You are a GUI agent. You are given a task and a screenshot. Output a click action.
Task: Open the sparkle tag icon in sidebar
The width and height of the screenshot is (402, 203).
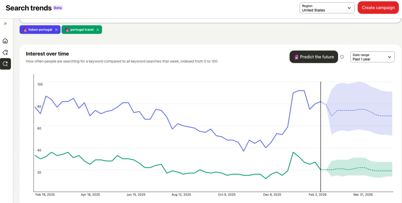pyautogui.click(x=5, y=52)
